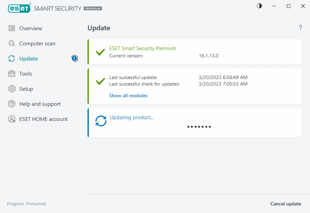Click the Setup gear icon
The image size is (310, 213).
click(x=12, y=89)
